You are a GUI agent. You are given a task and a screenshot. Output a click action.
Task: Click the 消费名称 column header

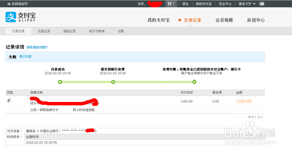pyautogui.click(x=36, y=92)
